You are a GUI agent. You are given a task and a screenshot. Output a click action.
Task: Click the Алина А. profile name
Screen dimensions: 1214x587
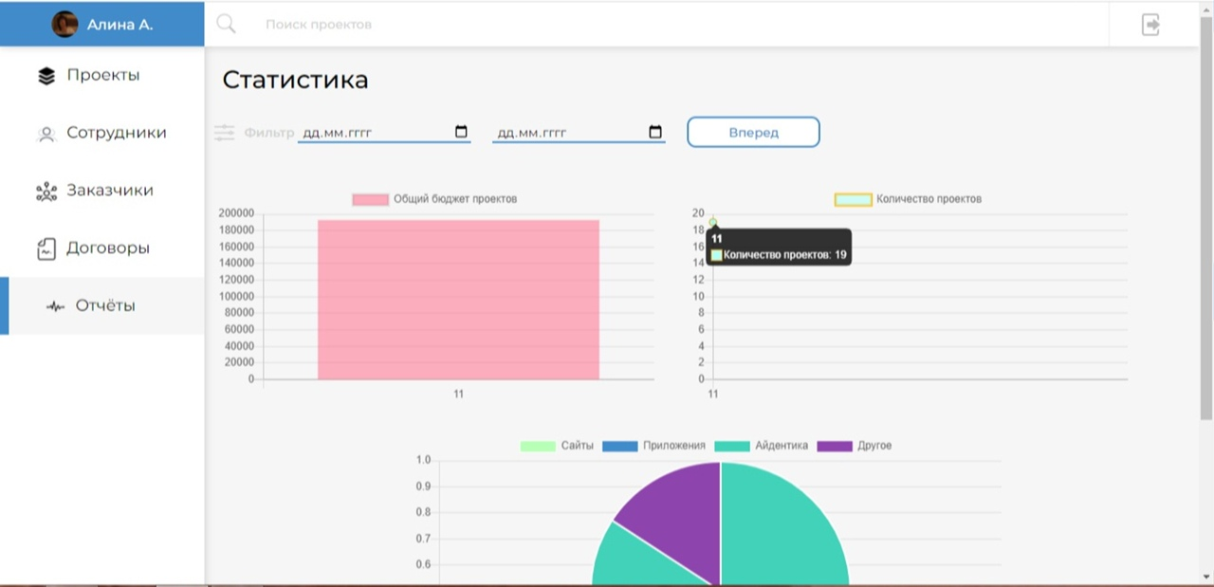120,25
